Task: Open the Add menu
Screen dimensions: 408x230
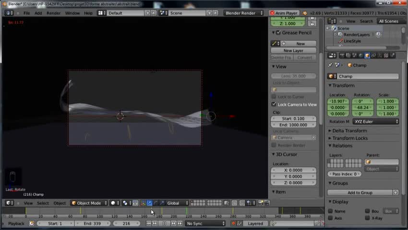Action: click(38, 13)
